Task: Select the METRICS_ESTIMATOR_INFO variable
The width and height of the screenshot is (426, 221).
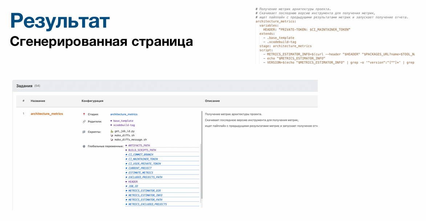Action: 145,195
